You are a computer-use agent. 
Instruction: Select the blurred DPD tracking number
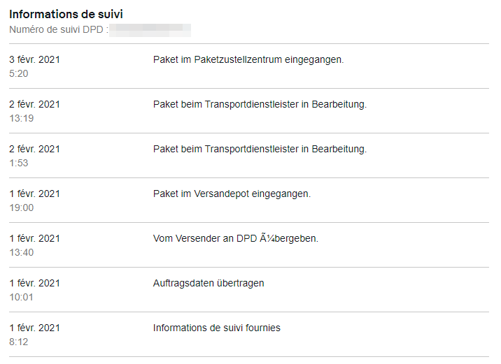(151, 29)
